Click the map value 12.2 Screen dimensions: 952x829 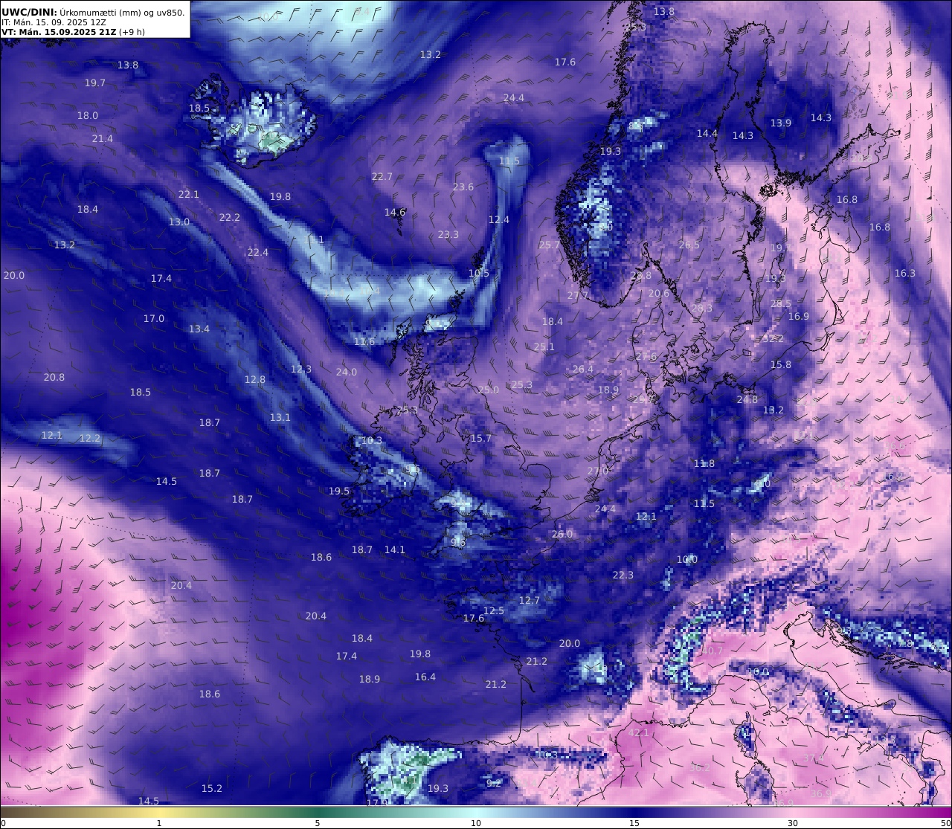90,439
